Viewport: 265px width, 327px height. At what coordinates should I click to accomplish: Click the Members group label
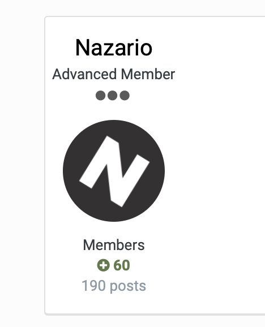(x=114, y=245)
